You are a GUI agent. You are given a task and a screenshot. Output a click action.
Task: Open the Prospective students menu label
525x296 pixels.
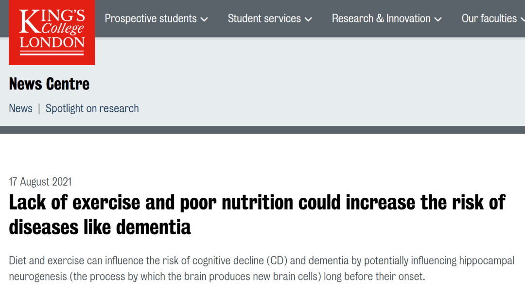pos(151,18)
